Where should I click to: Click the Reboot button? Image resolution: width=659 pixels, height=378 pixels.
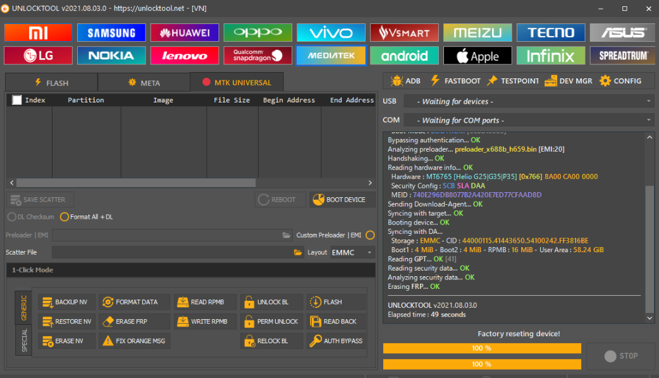pos(280,200)
